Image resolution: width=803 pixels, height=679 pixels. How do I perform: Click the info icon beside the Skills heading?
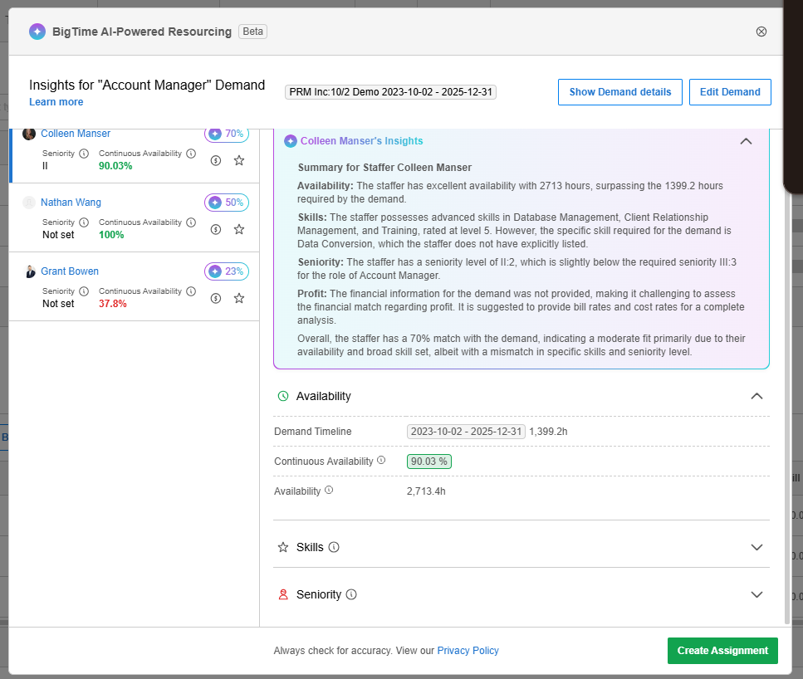pyautogui.click(x=334, y=548)
